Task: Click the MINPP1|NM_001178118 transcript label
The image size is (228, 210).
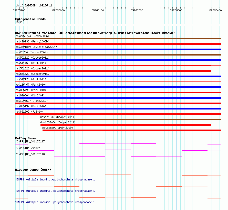Action: click(x=30, y=154)
